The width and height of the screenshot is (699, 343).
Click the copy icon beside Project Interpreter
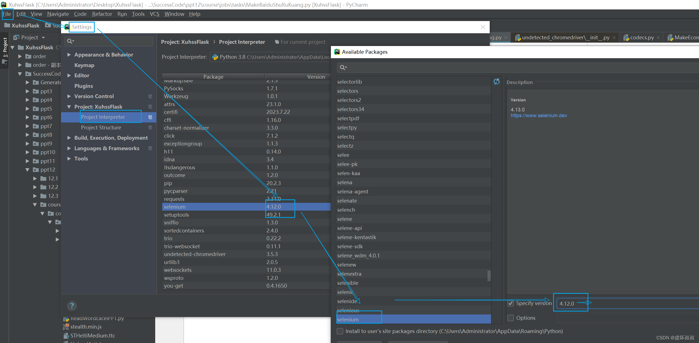click(150, 117)
